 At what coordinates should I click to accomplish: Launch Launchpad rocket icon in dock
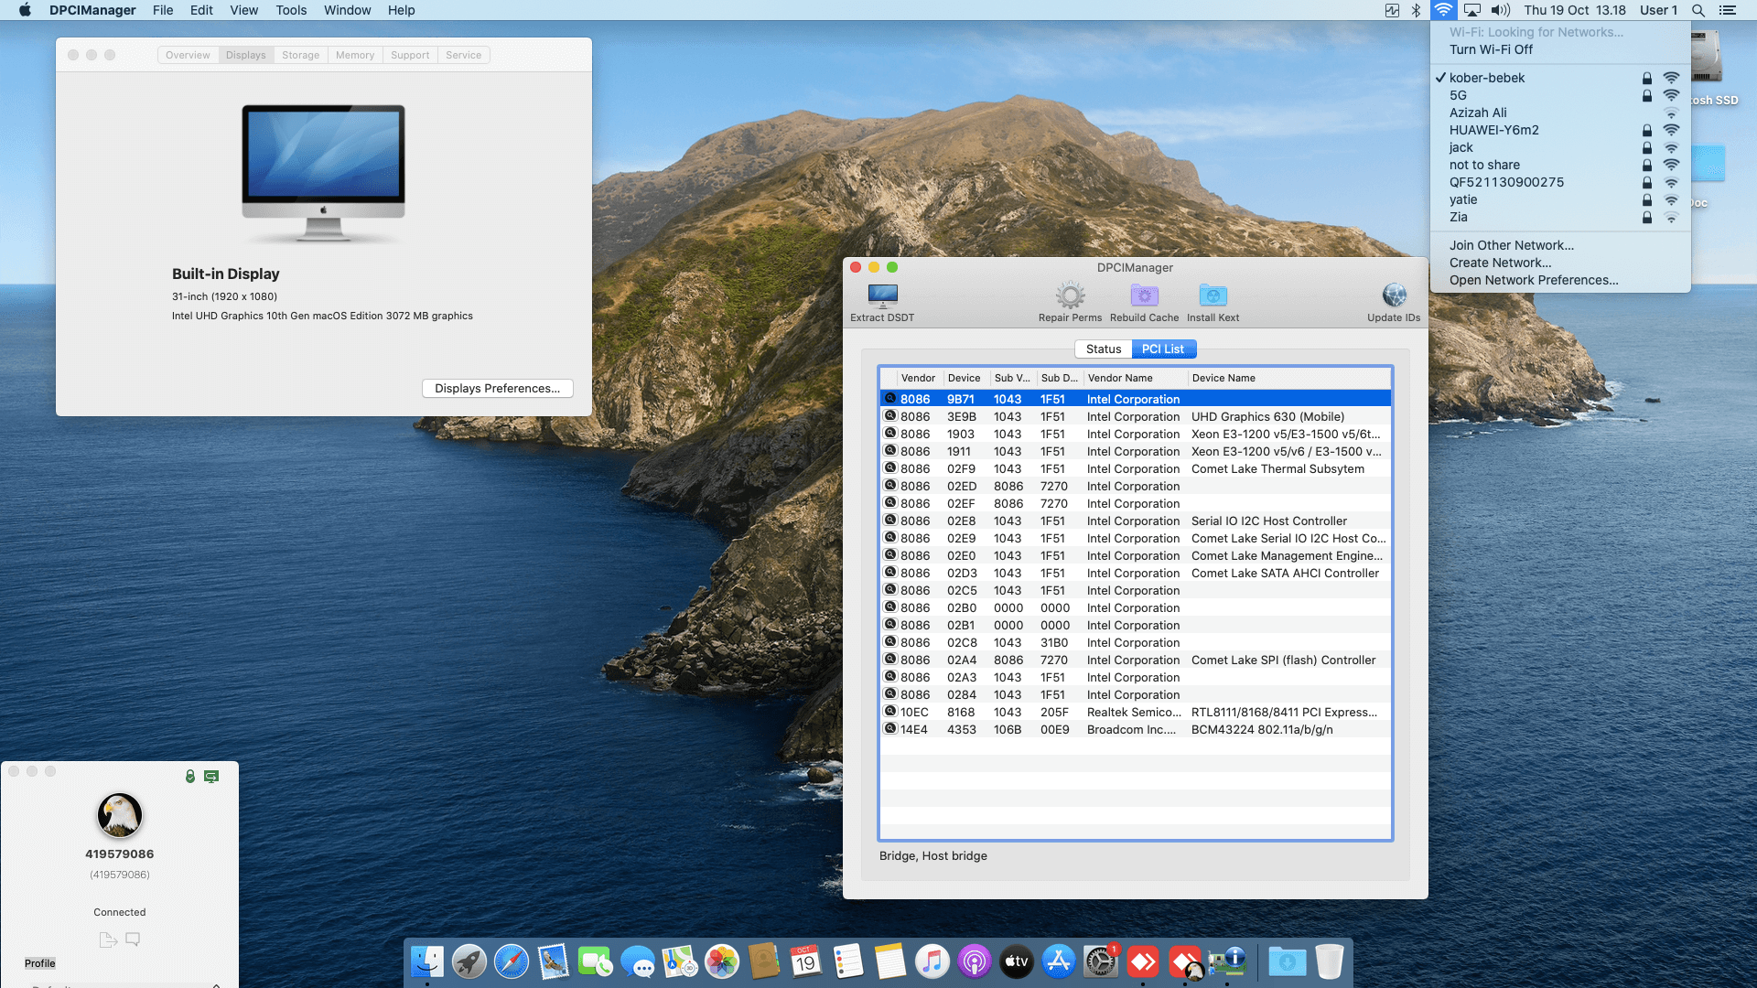coord(469,961)
